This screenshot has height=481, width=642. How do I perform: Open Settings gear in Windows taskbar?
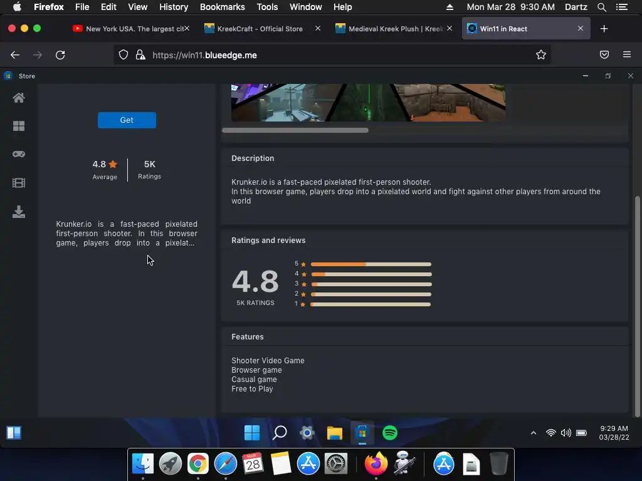pyautogui.click(x=307, y=433)
